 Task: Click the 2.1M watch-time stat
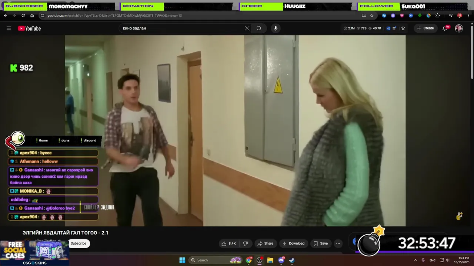[x=349, y=28]
